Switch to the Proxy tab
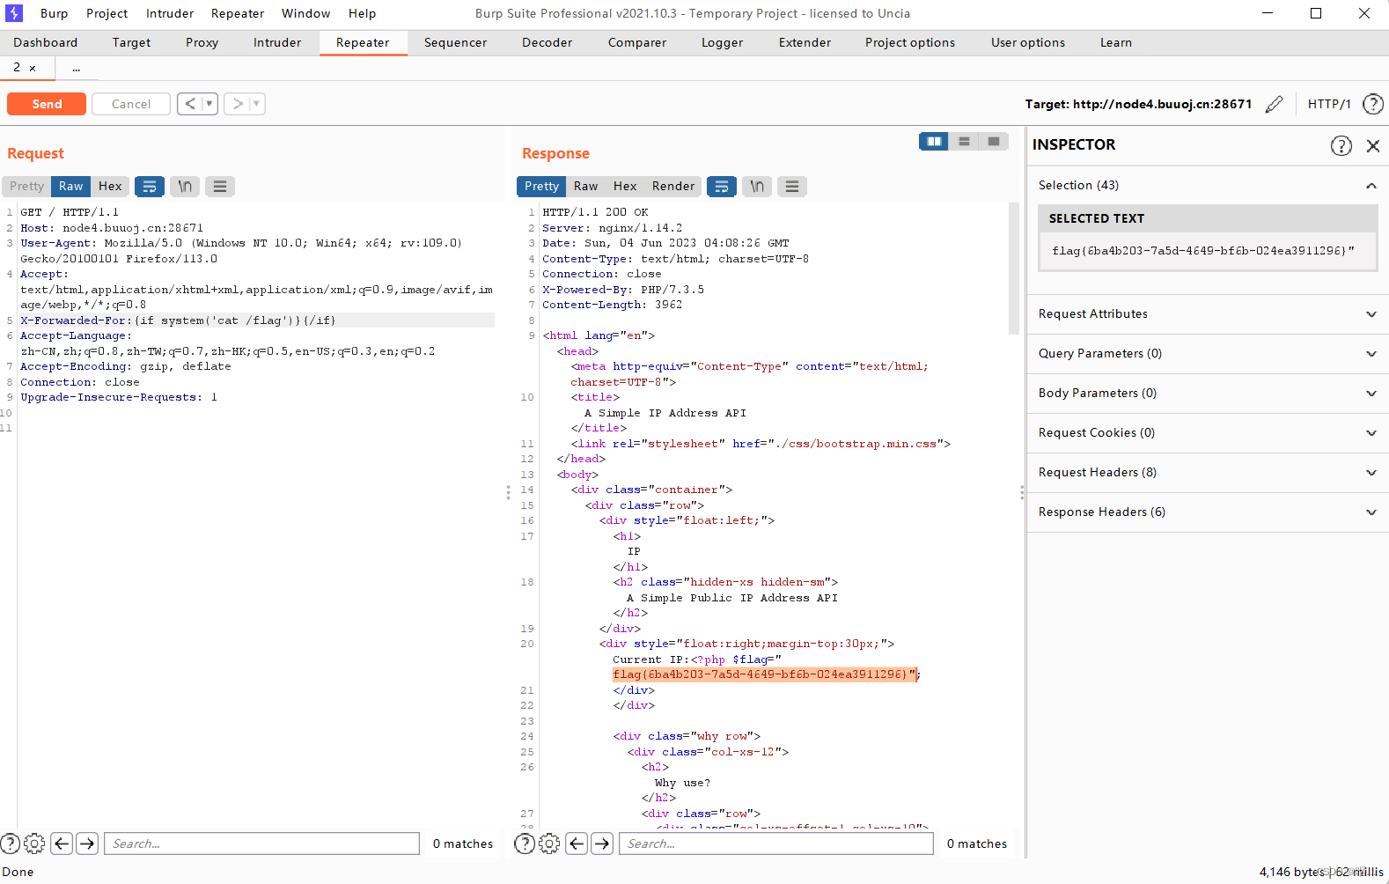This screenshot has height=884, width=1389. pyautogui.click(x=202, y=42)
